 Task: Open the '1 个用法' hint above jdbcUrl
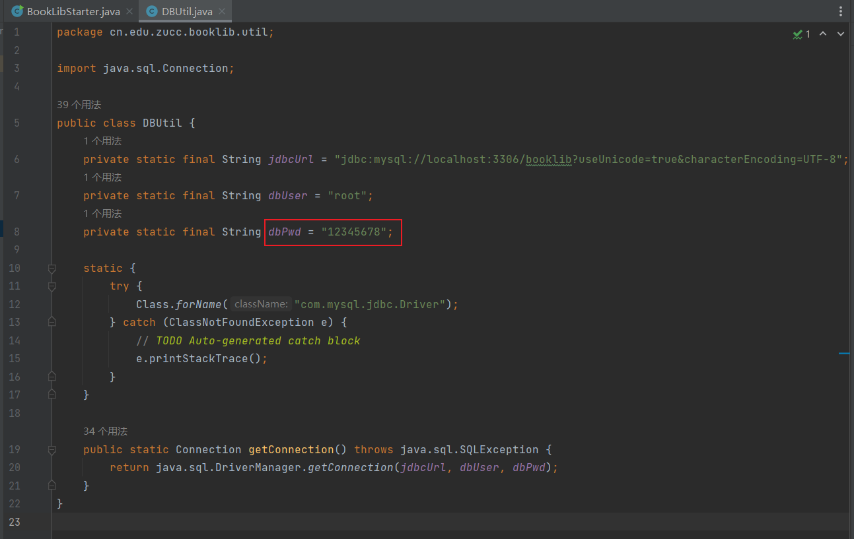102,141
